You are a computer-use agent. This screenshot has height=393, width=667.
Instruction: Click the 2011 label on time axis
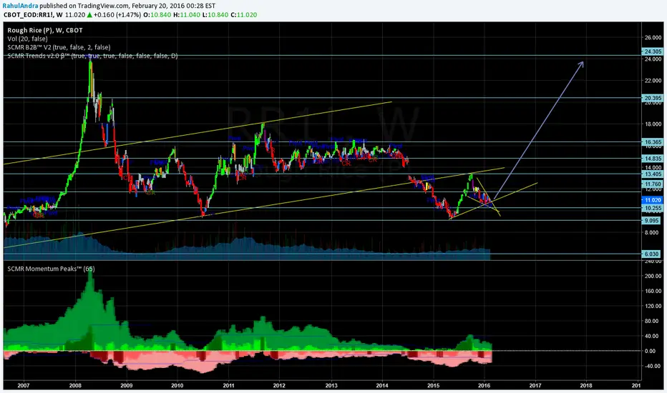[228, 385]
